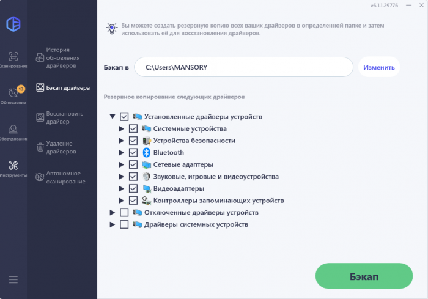Check Отключенные драйверы устройств checkbox
Viewport: 428px width, 299px height.
(124, 213)
